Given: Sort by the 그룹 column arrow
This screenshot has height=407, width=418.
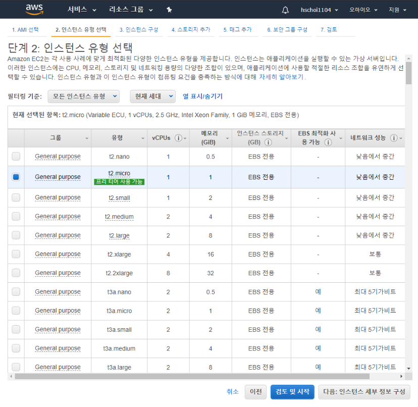Looking at the screenshot, I should 87,138.
